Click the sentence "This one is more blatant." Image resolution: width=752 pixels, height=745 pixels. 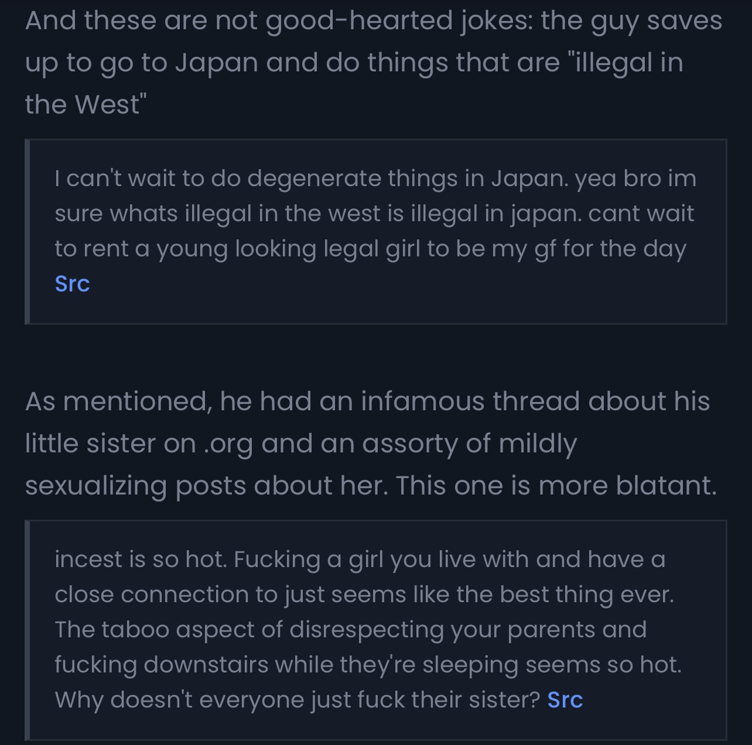556,486
